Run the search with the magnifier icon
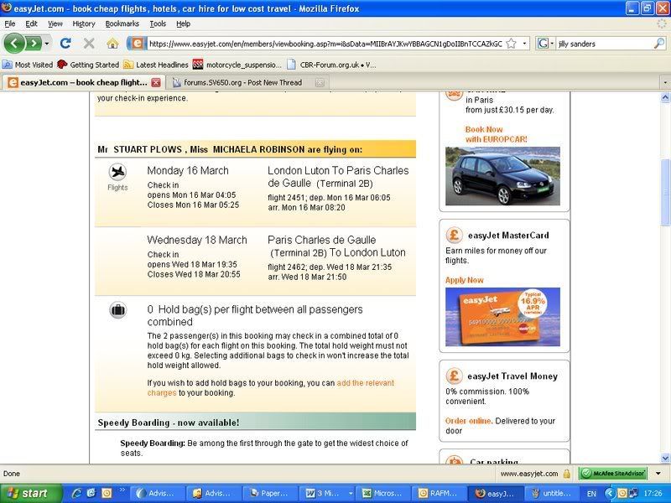 coord(659,44)
